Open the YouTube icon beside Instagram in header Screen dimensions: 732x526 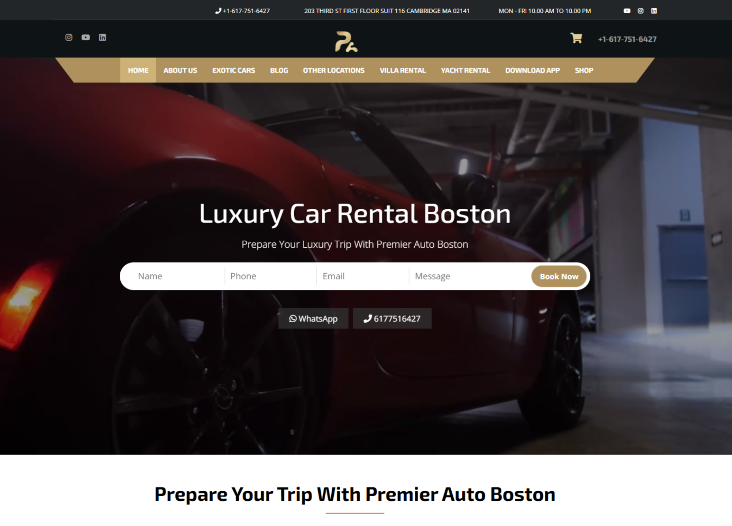[x=86, y=37]
